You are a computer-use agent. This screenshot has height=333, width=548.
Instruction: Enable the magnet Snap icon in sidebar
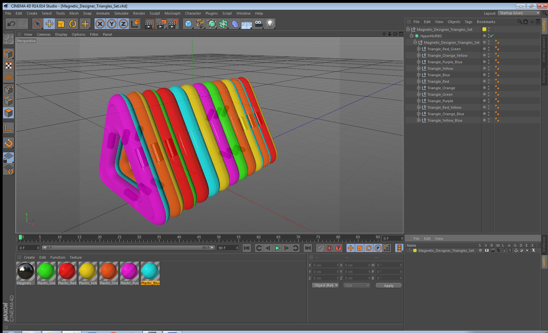pyautogui.click(x=8, y=143)
